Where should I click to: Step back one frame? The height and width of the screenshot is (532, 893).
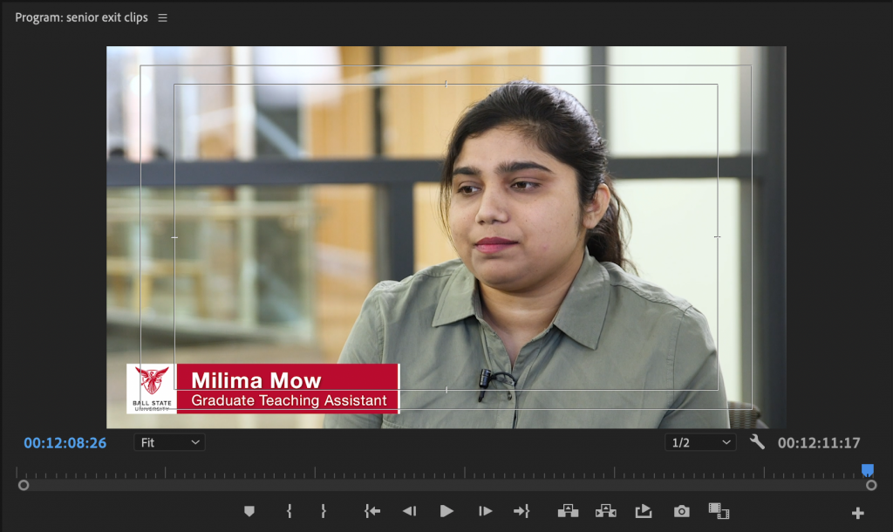409,511
